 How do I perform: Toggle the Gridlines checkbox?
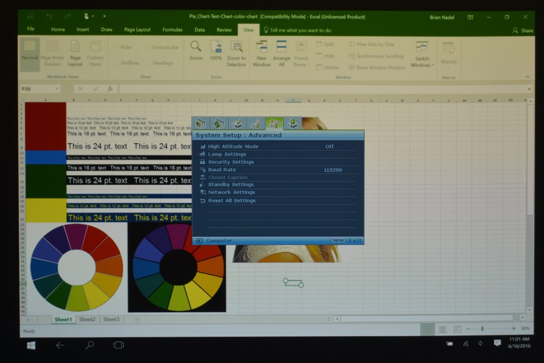[127, 63]
